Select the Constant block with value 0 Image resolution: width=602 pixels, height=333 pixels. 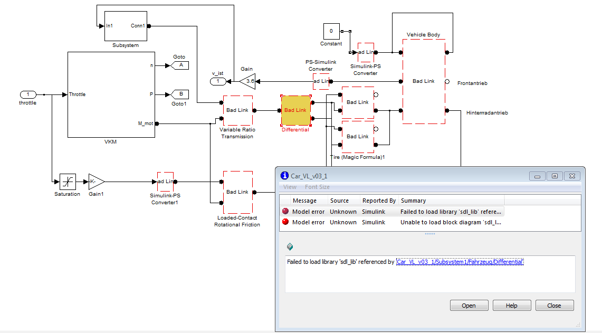331,31
